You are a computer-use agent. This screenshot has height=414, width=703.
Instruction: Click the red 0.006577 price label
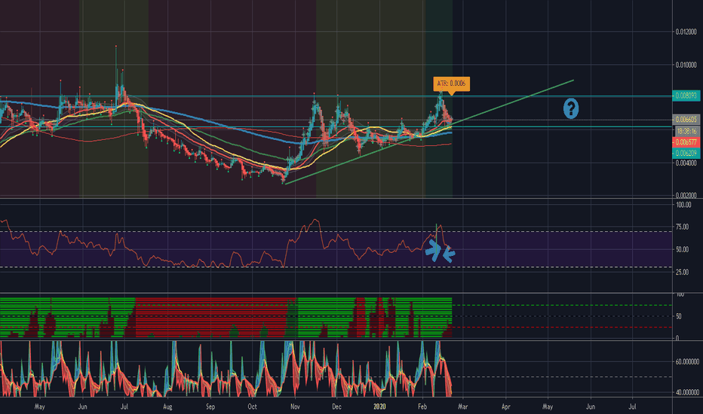click(686, 142)
